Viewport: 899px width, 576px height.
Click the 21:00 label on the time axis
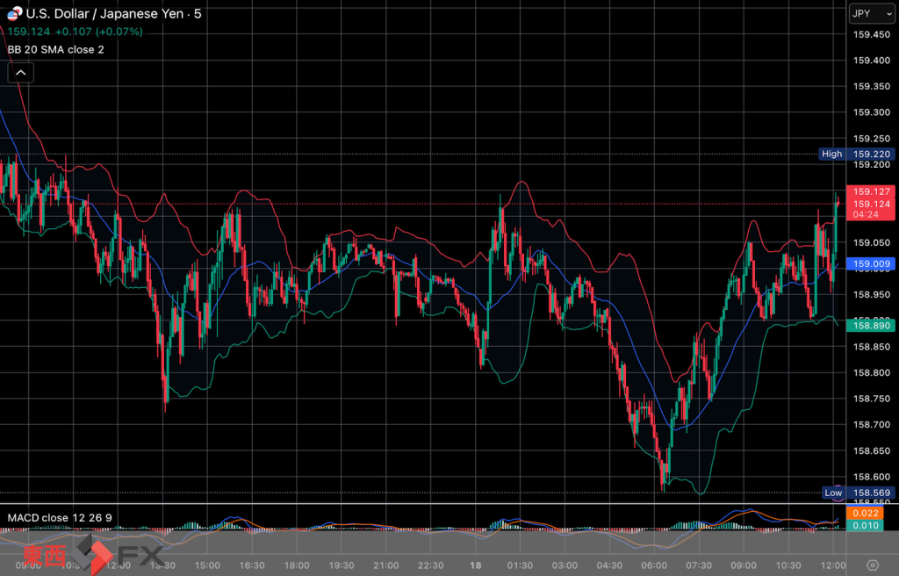coord(385,565)
